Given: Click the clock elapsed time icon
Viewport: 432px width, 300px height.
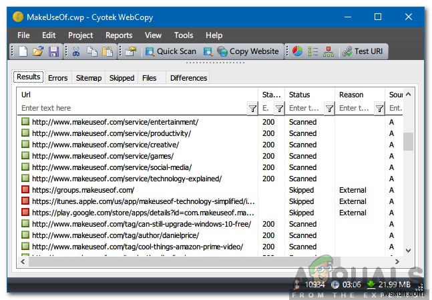Looking at the screenshot, I should (x=335, y=285).
